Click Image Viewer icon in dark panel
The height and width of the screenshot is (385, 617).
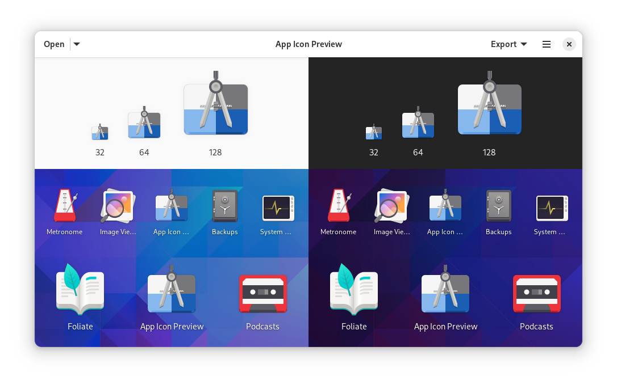coord(391,206)
